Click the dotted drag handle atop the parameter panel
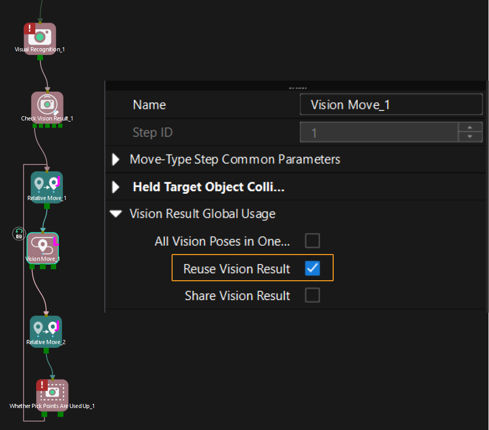Image resolution: width=489 pixels, height=430 pixels. [x=297, y=88]
